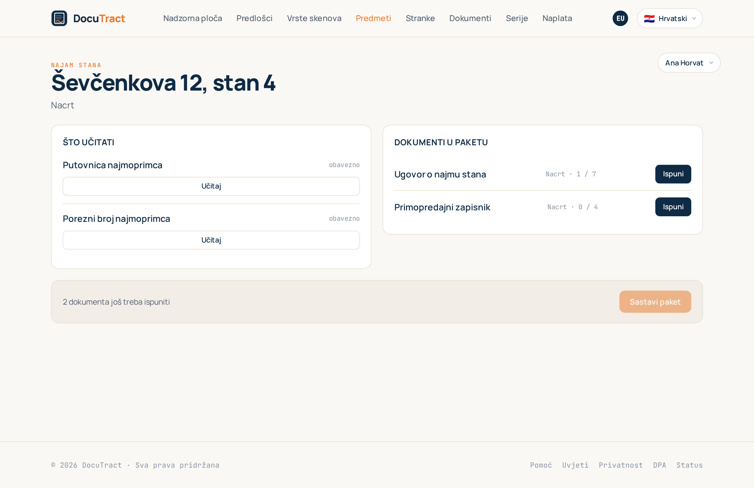The image size is (754, 488).
Task: Expand the Hrvatski language dropdown
Action: point(670,18)
